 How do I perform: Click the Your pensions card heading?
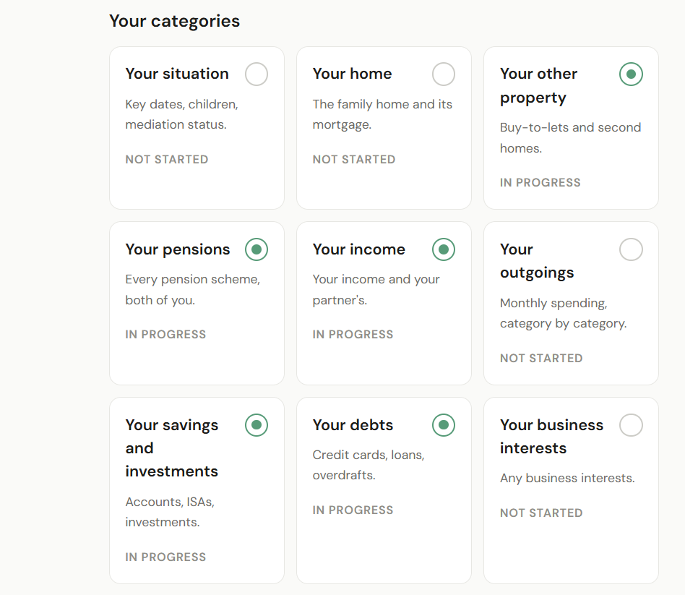coord(178,249)
